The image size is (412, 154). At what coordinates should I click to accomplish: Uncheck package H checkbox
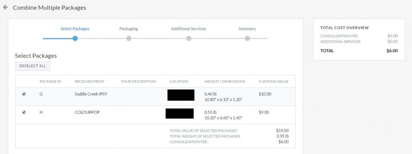coord(24,112)
